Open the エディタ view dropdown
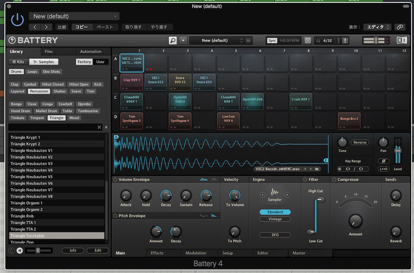This screenshot has width=414, height=273. (x=377, y=27)
